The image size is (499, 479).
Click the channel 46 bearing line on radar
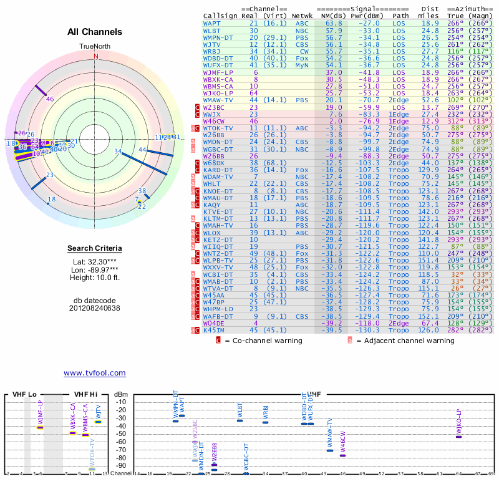tap(41, 90)
